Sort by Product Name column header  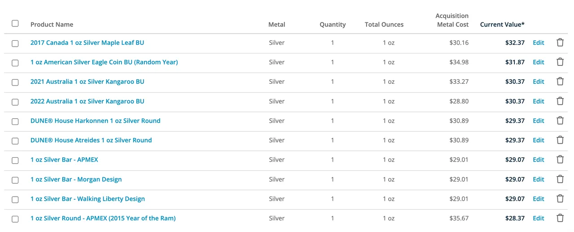click(52, 25)
